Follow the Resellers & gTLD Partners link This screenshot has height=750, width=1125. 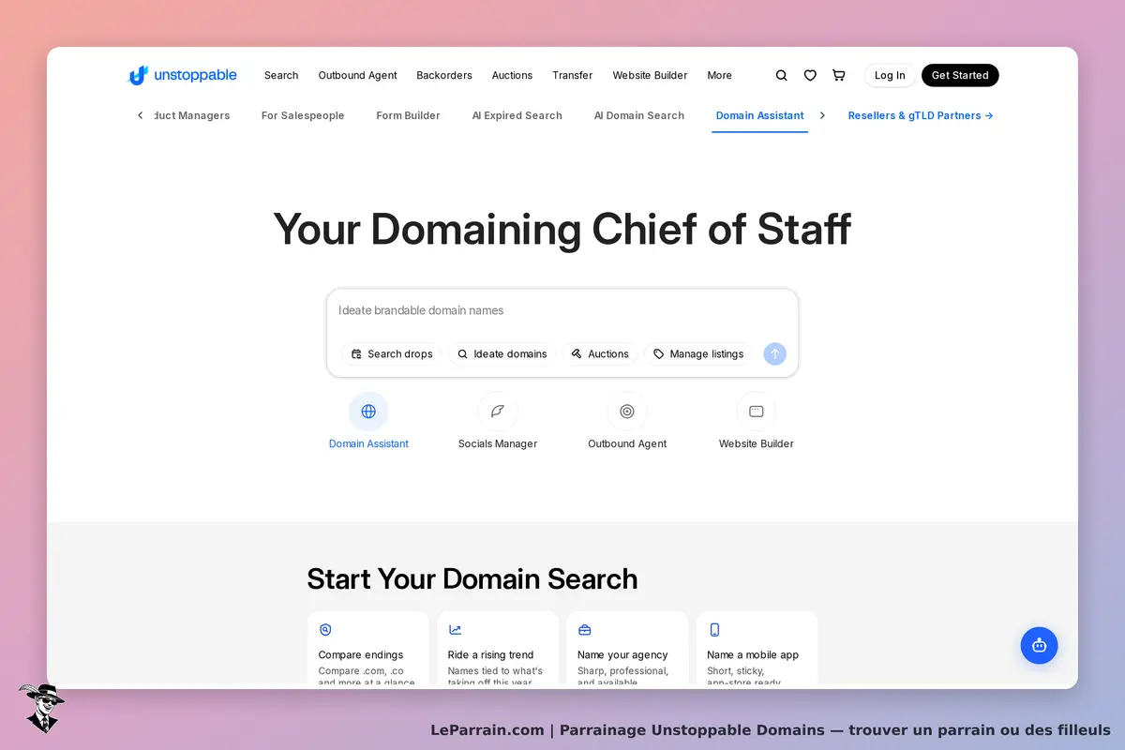(x=920, y=115)
